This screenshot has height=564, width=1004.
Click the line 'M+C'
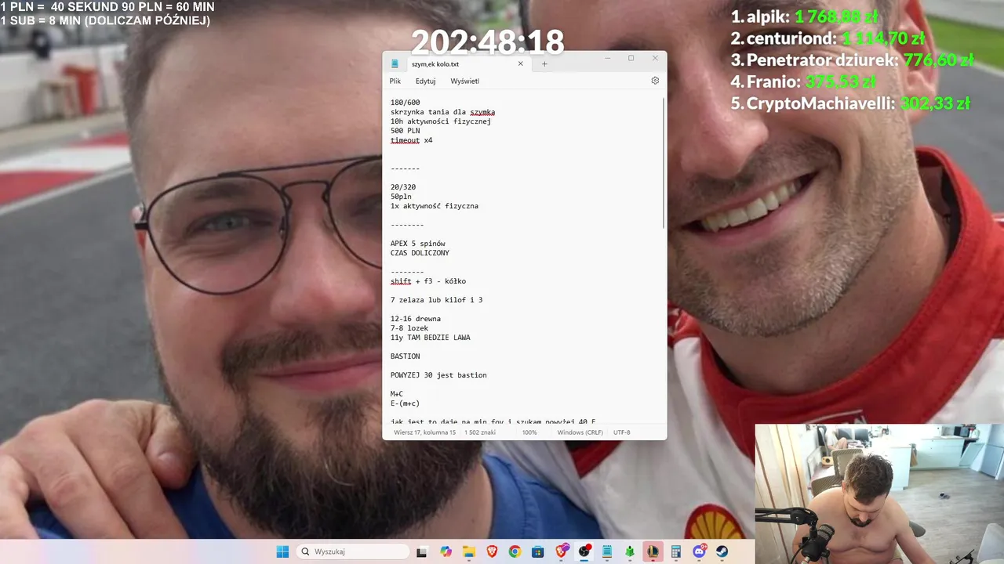[397, 394]
